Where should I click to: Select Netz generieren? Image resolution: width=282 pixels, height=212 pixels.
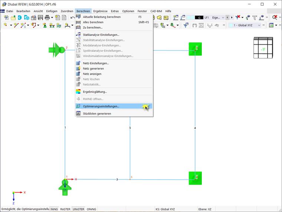pyautogui.click(x=114, y=68)
